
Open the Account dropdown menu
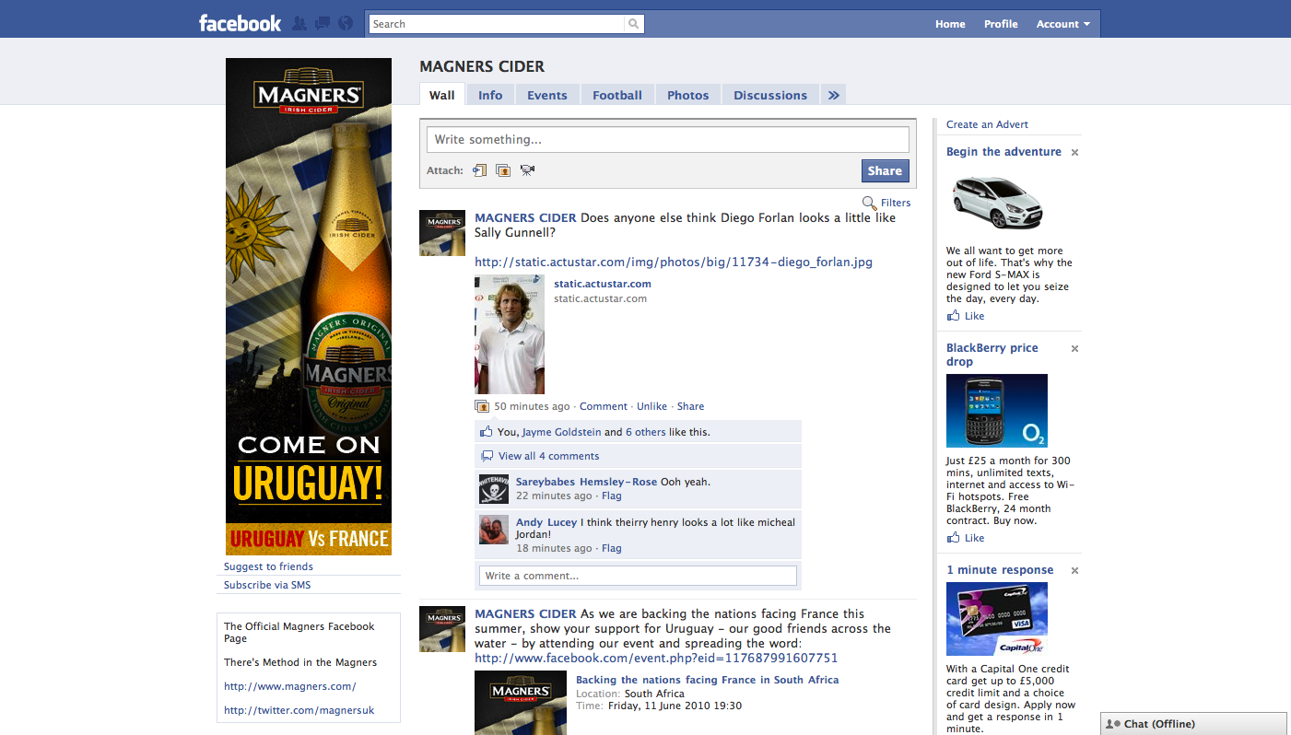point(1062,24)
